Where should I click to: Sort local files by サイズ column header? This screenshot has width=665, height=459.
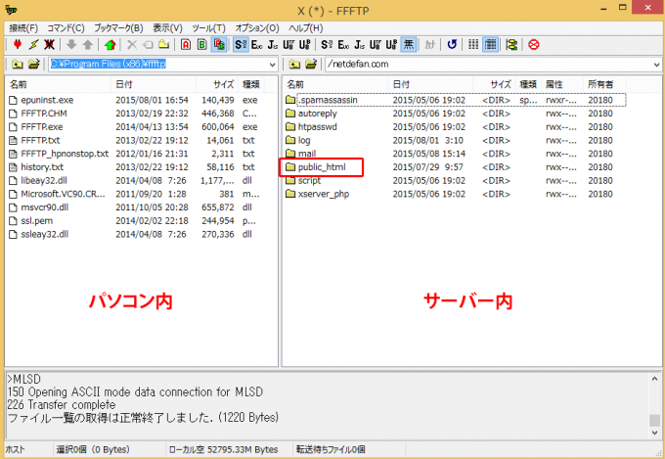click(217, 84)
